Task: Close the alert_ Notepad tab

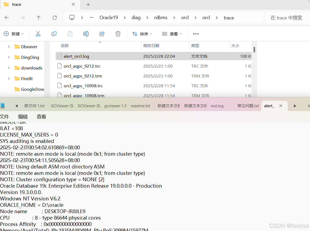Action: pos(281,106)
